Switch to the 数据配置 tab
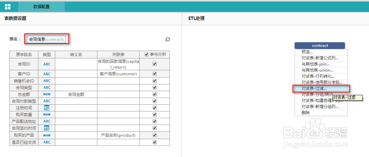Screen dimensions: 369x157 (41, 7)
